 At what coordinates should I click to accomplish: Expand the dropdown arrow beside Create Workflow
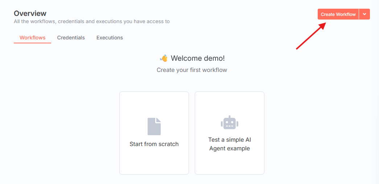click(364, 14)
